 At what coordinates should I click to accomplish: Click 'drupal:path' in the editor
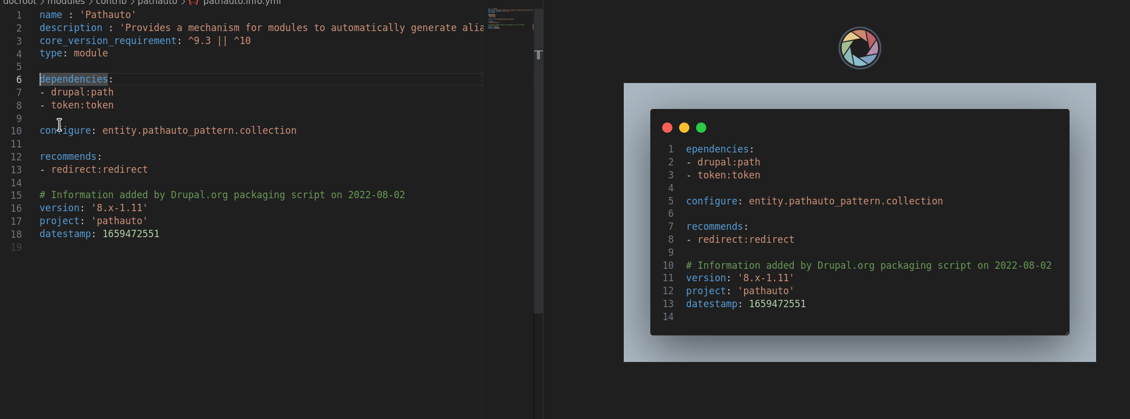(82, 92)
